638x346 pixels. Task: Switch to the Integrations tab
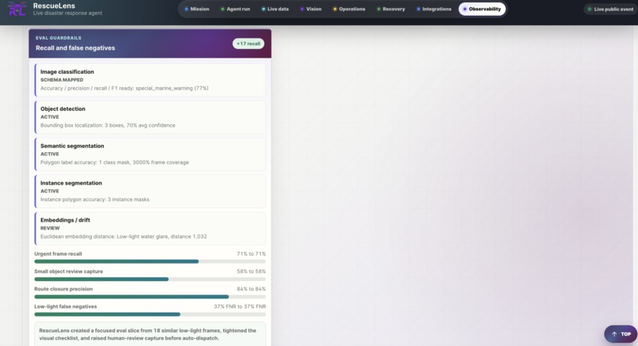tap(434, 9)
